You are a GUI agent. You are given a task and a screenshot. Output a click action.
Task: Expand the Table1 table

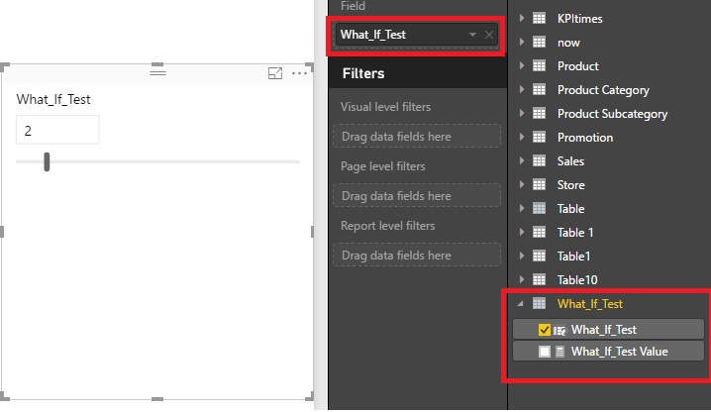(522, 256)
